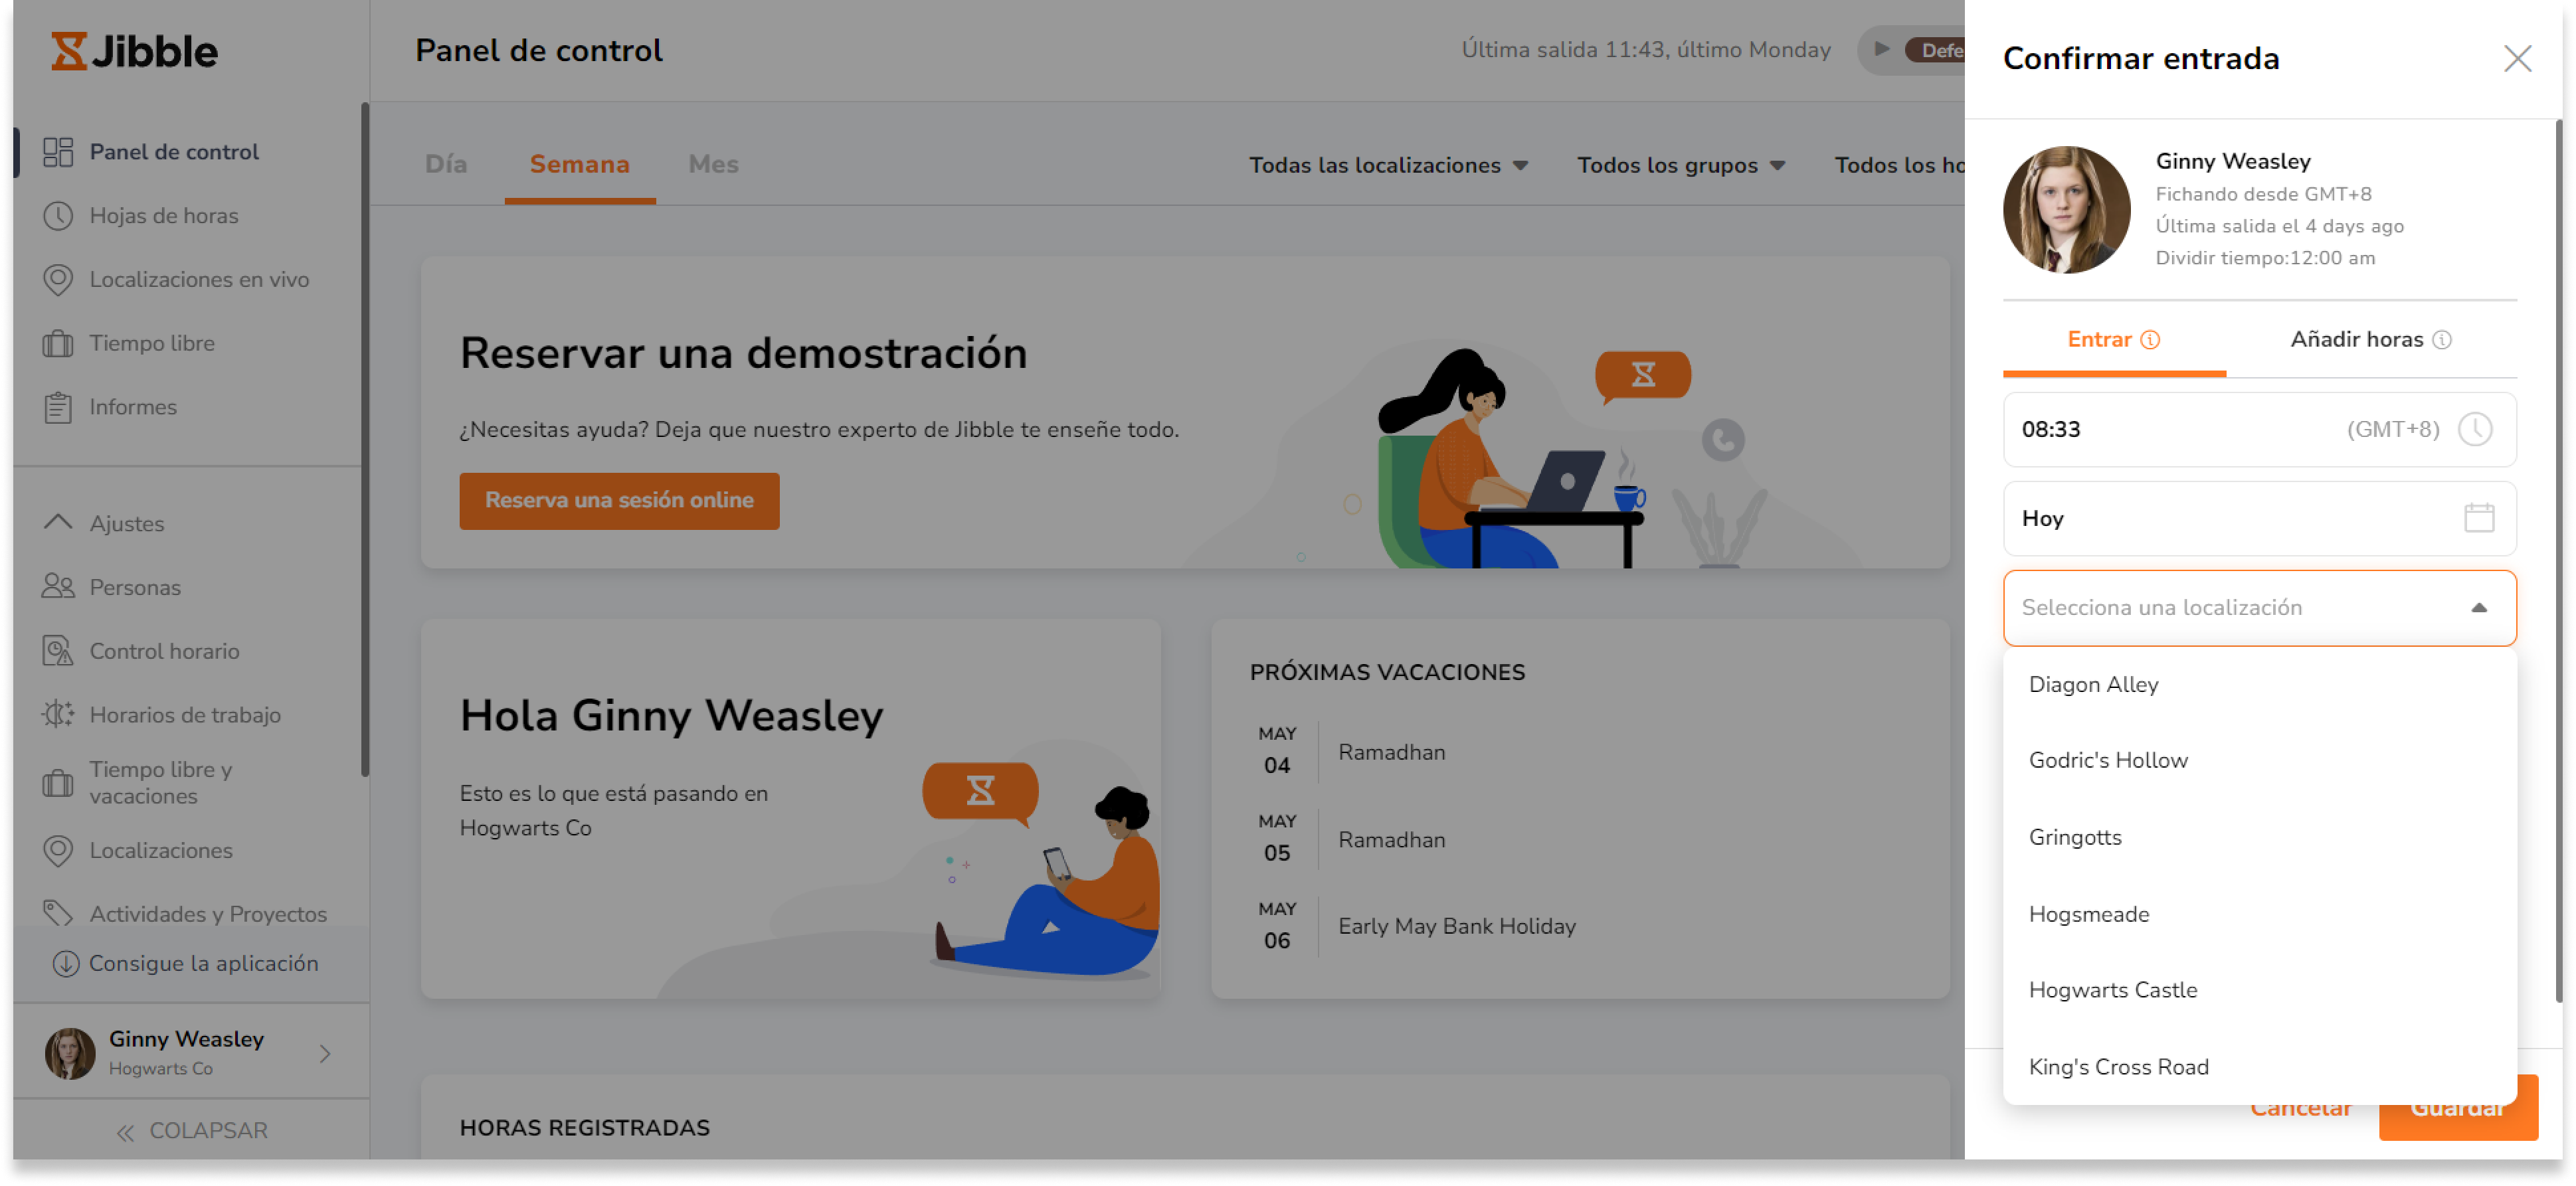Image resolution: width=2576 pixels, height=1186 pixels.
Task: Click the Ramadhan MAY 04 entry
Action: click(1392, 753)
